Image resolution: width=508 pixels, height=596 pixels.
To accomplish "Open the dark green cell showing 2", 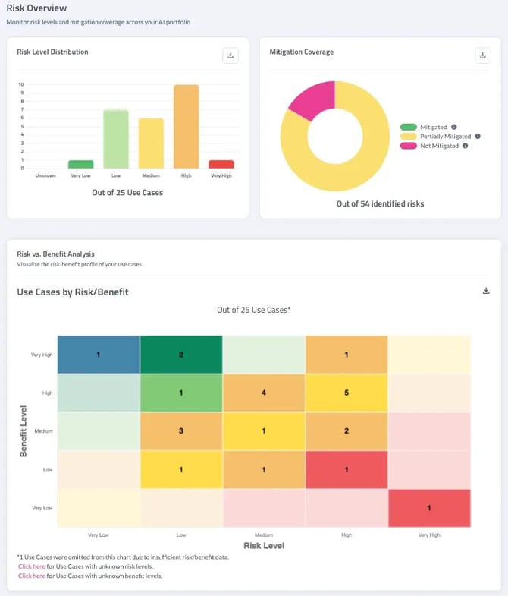I will click(181, 355).
